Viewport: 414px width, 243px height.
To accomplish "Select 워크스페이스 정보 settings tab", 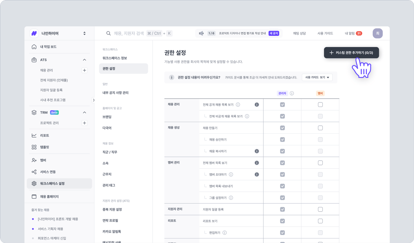I will point(115,58).
